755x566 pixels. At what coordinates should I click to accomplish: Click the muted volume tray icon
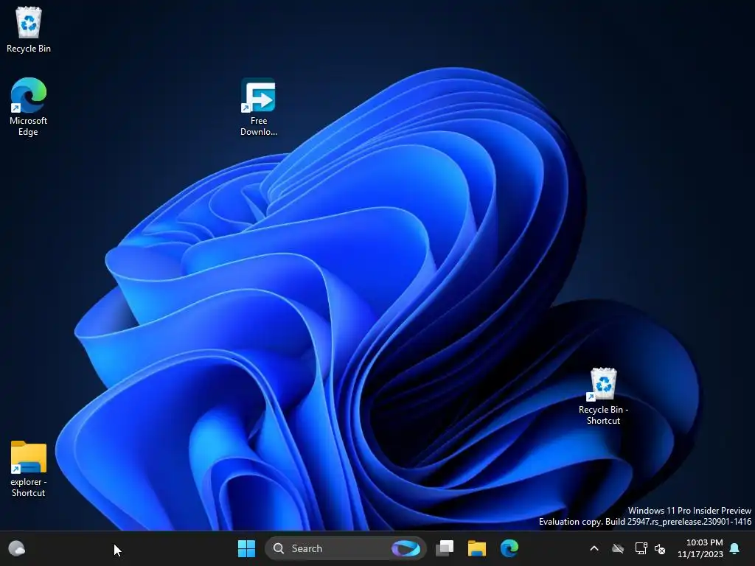point(660,548)
